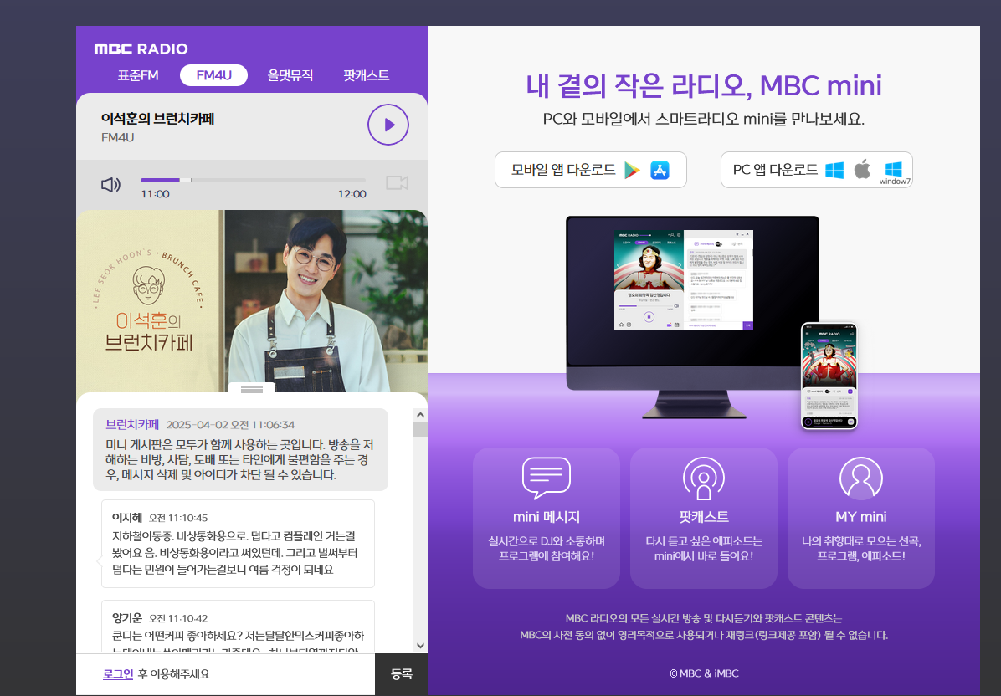Mute the radio with the speaker icon

coord(110,185)
